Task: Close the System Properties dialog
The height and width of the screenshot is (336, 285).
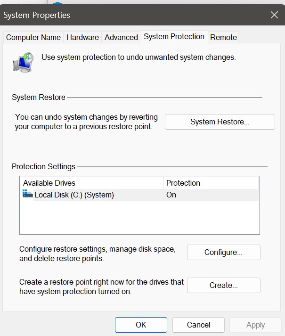Action: tap(274, 15)
